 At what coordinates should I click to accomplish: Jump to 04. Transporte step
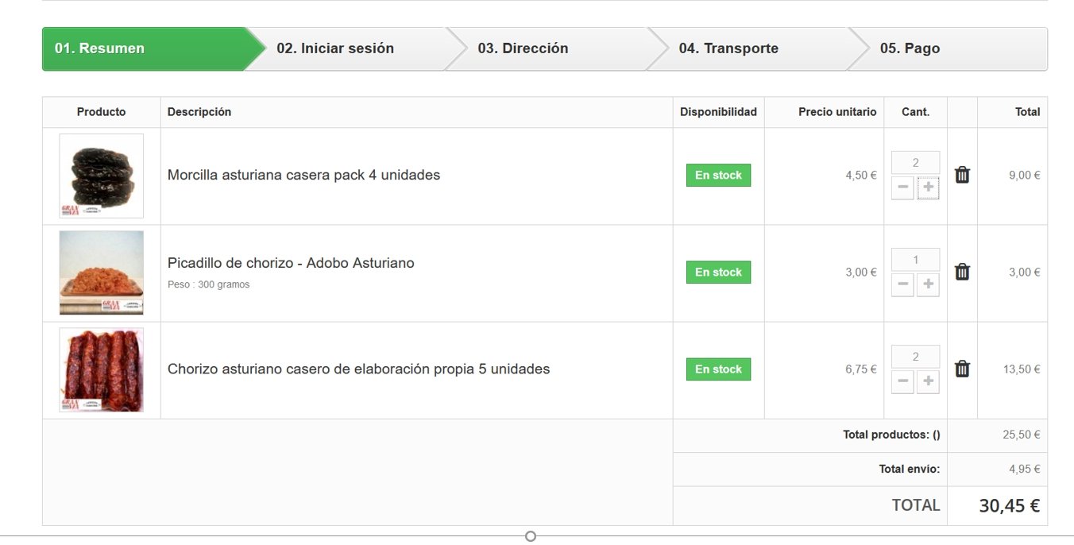click(728, 48)
